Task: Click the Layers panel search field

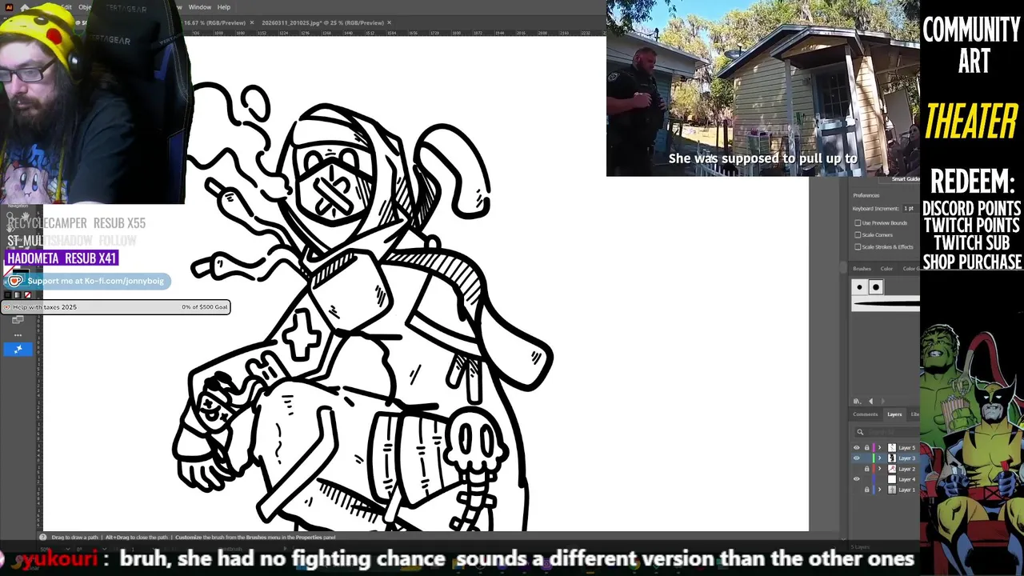Action: point(886,432)
